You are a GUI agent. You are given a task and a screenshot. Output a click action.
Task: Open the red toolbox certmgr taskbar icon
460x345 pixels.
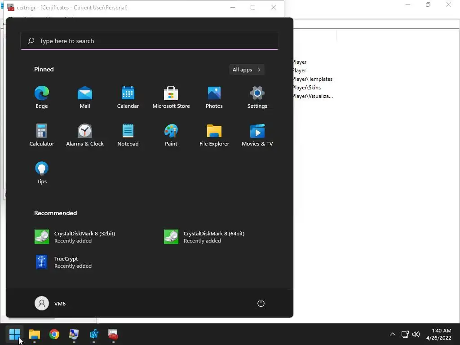tap(113, 334)
